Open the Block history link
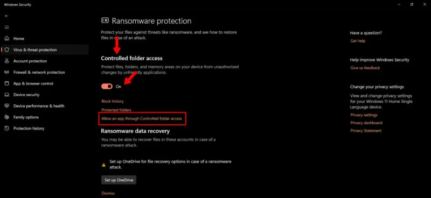 [113, 101]
